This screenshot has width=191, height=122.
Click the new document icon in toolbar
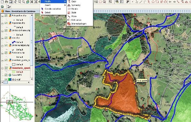pos(2,2)
